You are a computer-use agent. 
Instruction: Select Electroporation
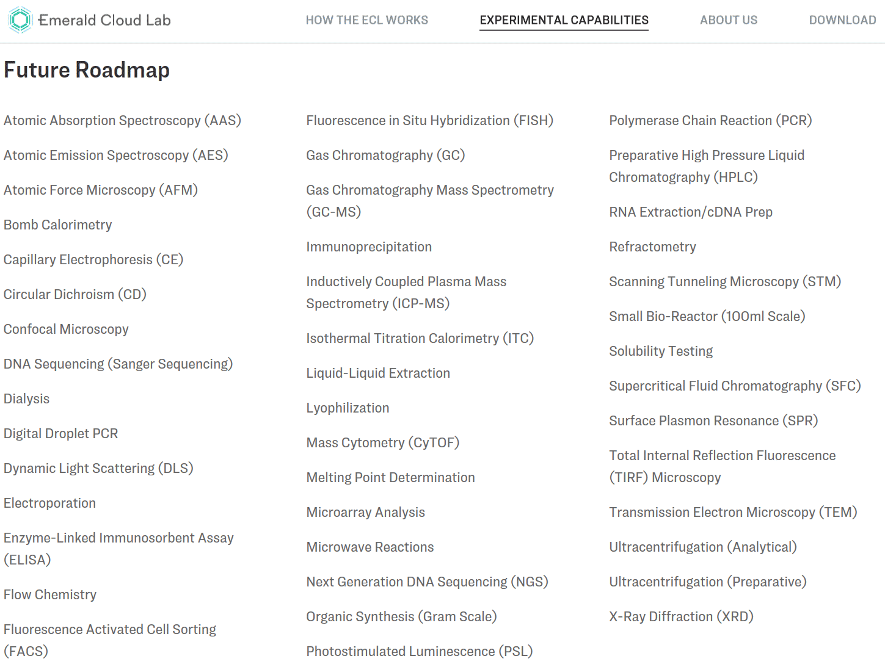pyautogui.click(x=50, y=503)
